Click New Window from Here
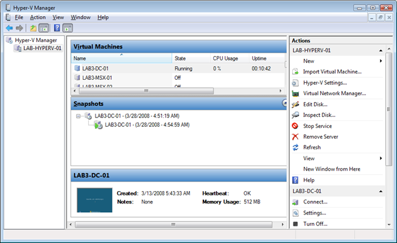397x243 pixels. (x=332, y=169)
